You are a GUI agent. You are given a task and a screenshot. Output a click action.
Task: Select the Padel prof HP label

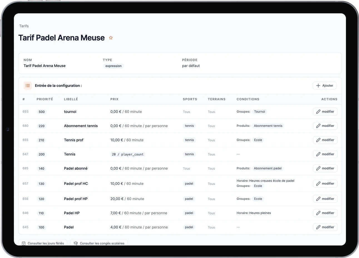point(76,199)
